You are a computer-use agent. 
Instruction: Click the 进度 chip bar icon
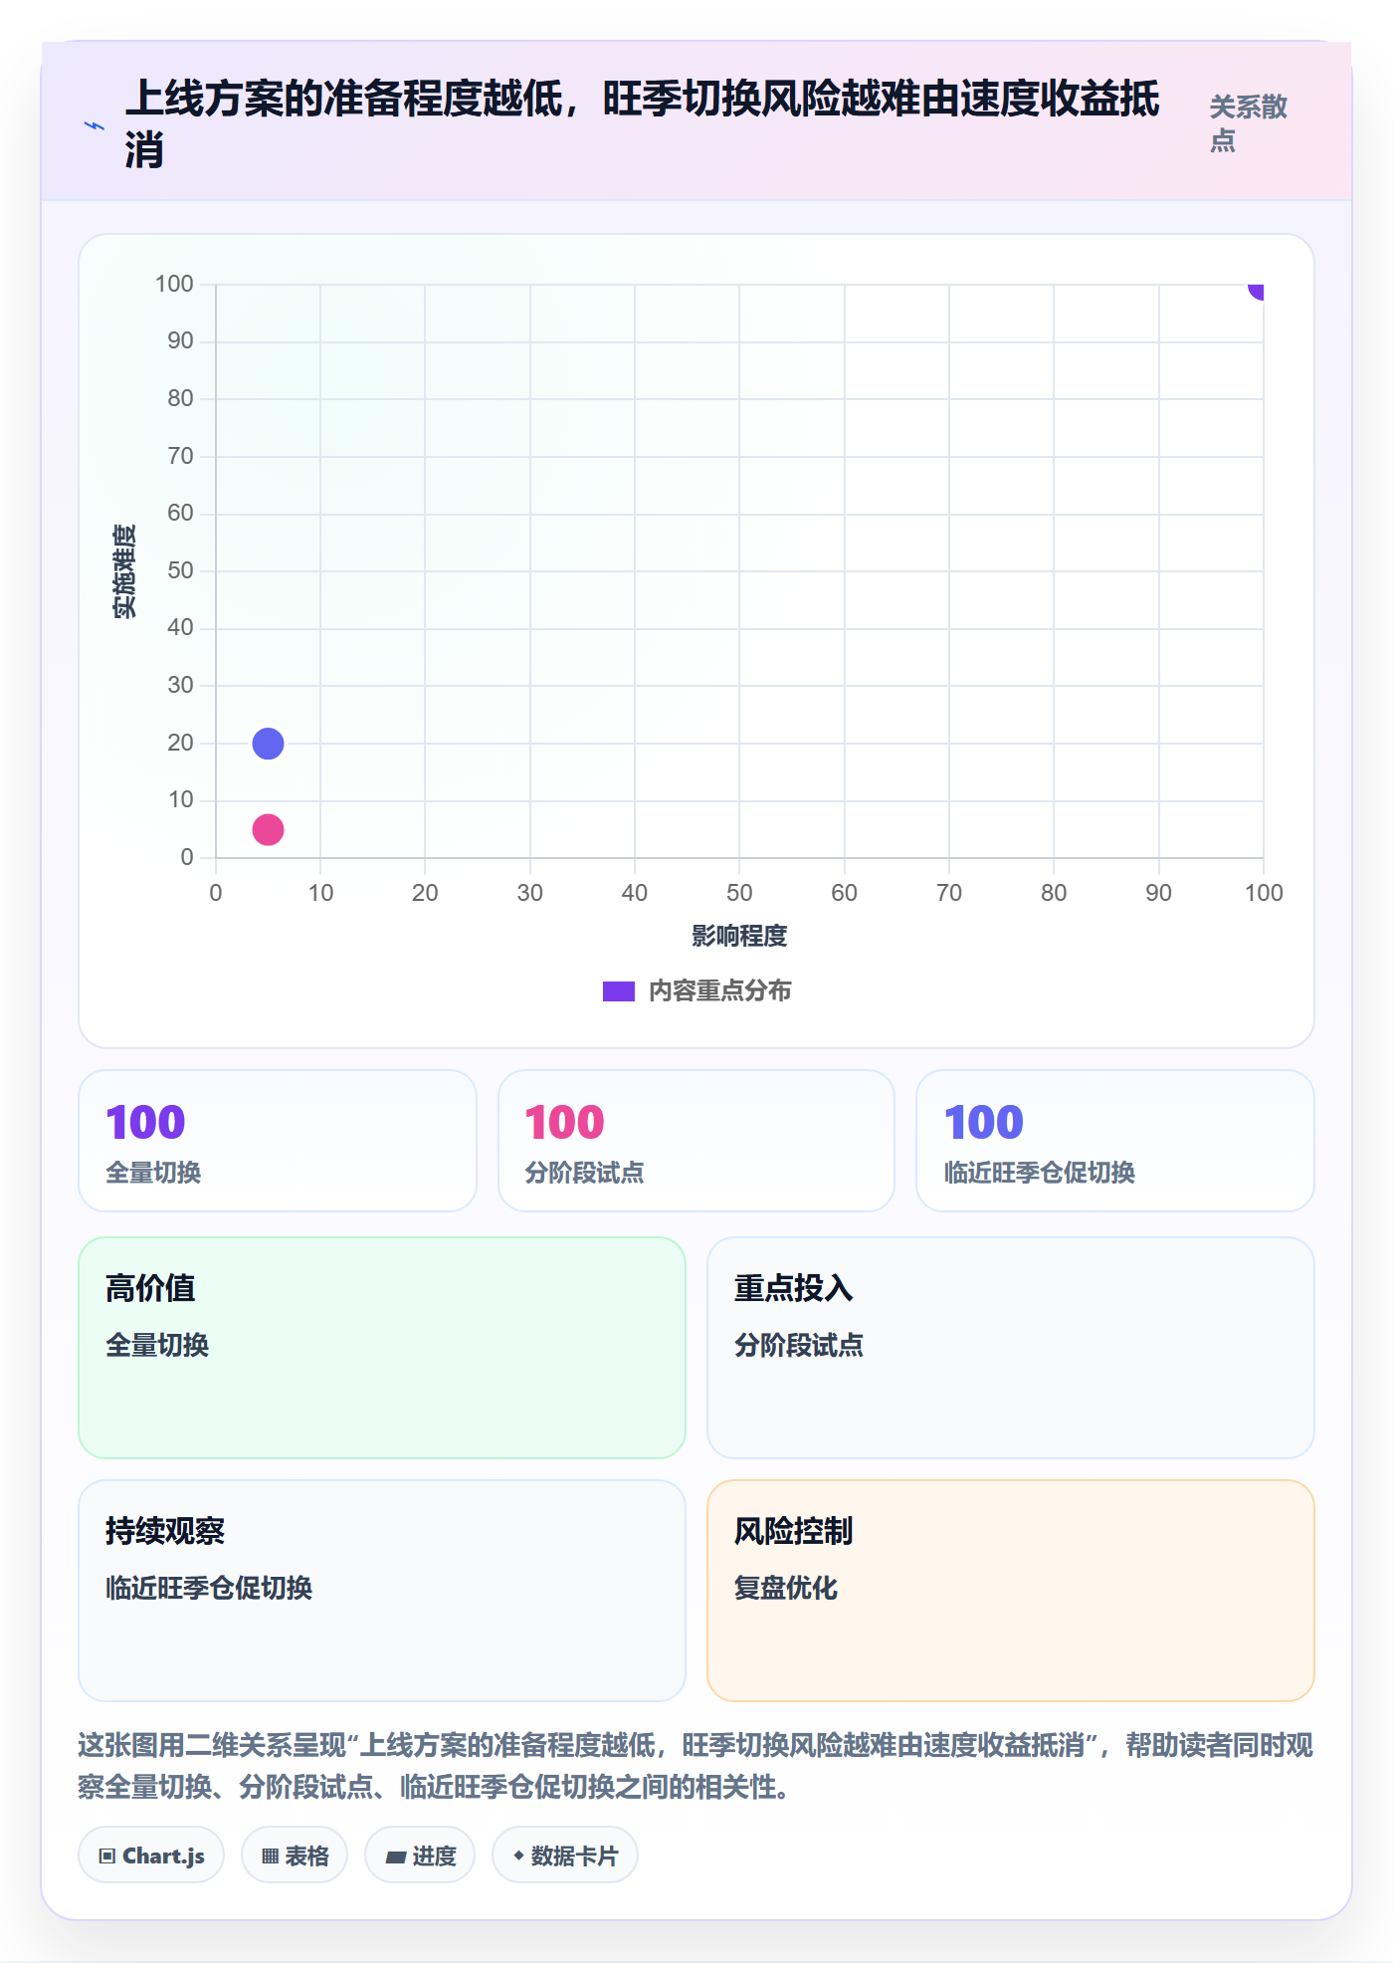click(395, 1857)
